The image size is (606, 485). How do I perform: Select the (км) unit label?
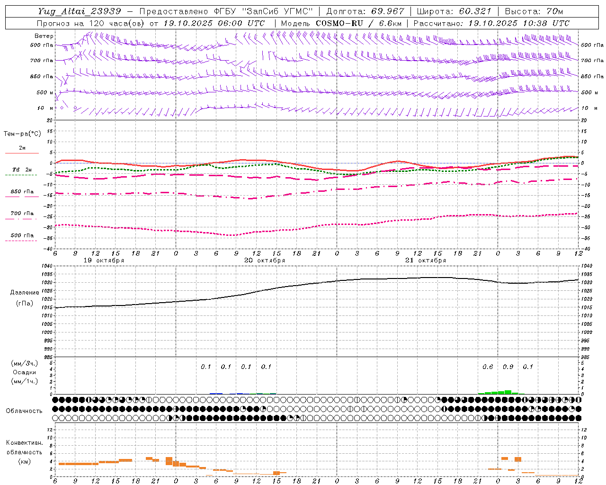24,461
